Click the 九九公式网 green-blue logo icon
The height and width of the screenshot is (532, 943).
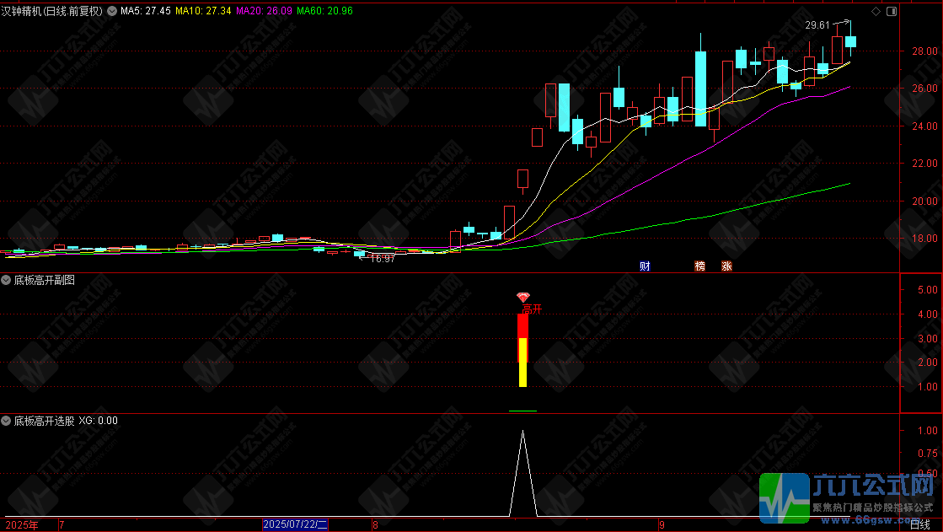click(785, 497)
